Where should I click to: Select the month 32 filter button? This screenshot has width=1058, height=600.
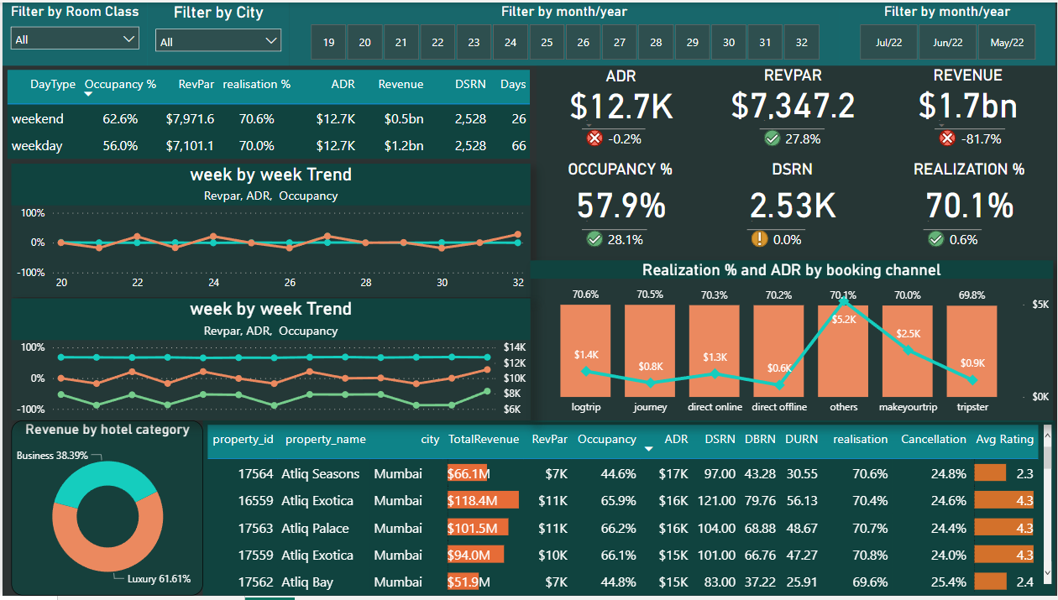pos(801,41)
